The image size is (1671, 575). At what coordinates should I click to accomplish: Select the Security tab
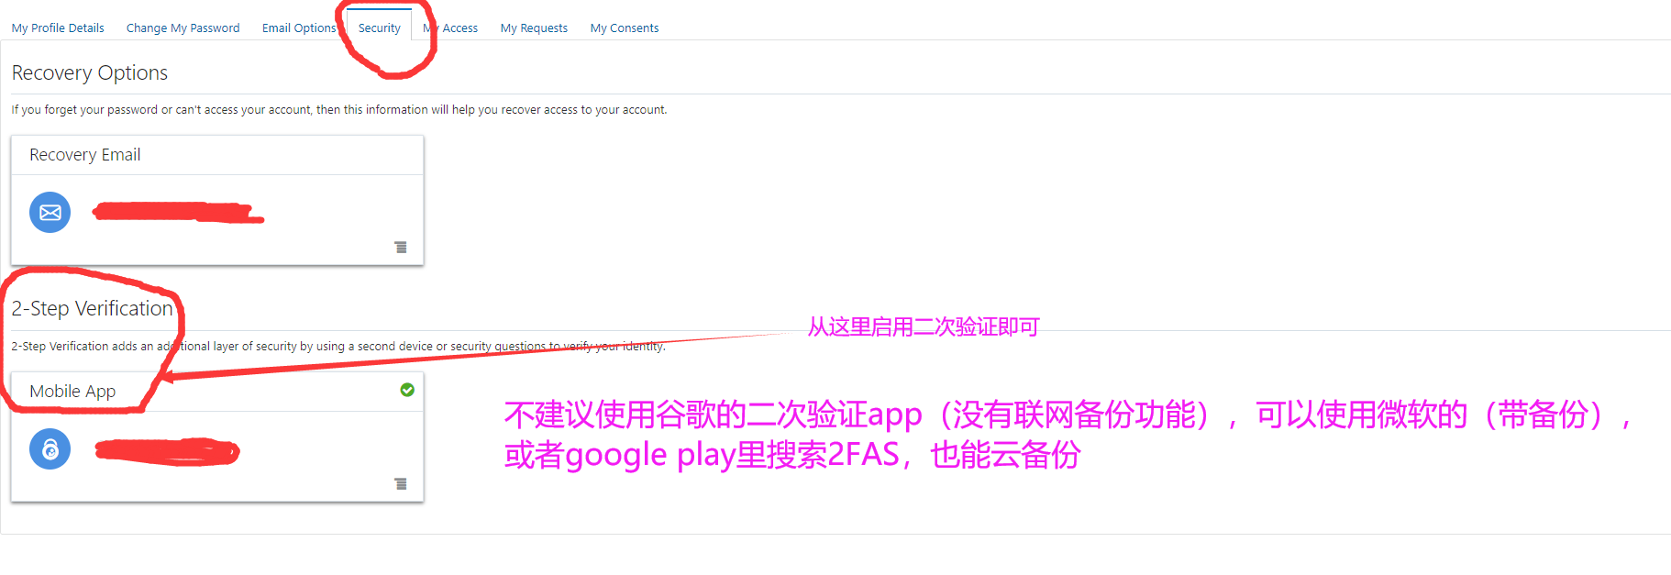coord(380,28)
